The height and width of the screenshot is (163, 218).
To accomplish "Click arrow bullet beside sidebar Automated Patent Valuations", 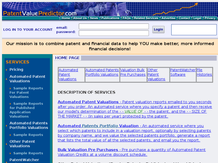I will [x=7, y=79].
